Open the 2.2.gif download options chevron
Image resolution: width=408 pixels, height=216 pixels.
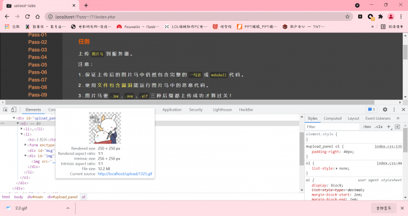click(68, 208)
